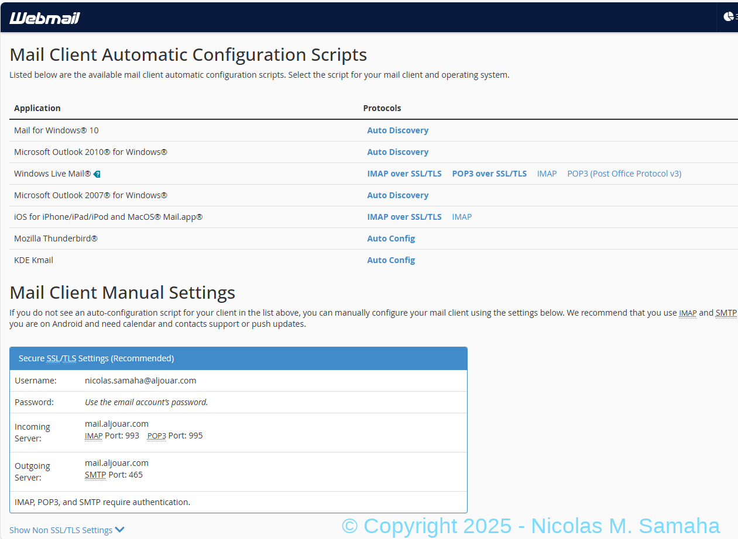Expand Show Non SSL/TLS Settings

(67, 530)
